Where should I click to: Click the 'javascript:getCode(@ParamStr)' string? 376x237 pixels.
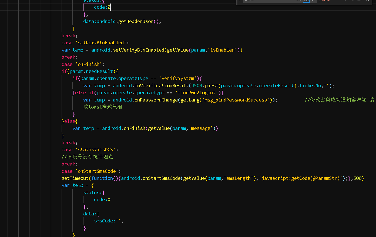(x=301, y=178)
